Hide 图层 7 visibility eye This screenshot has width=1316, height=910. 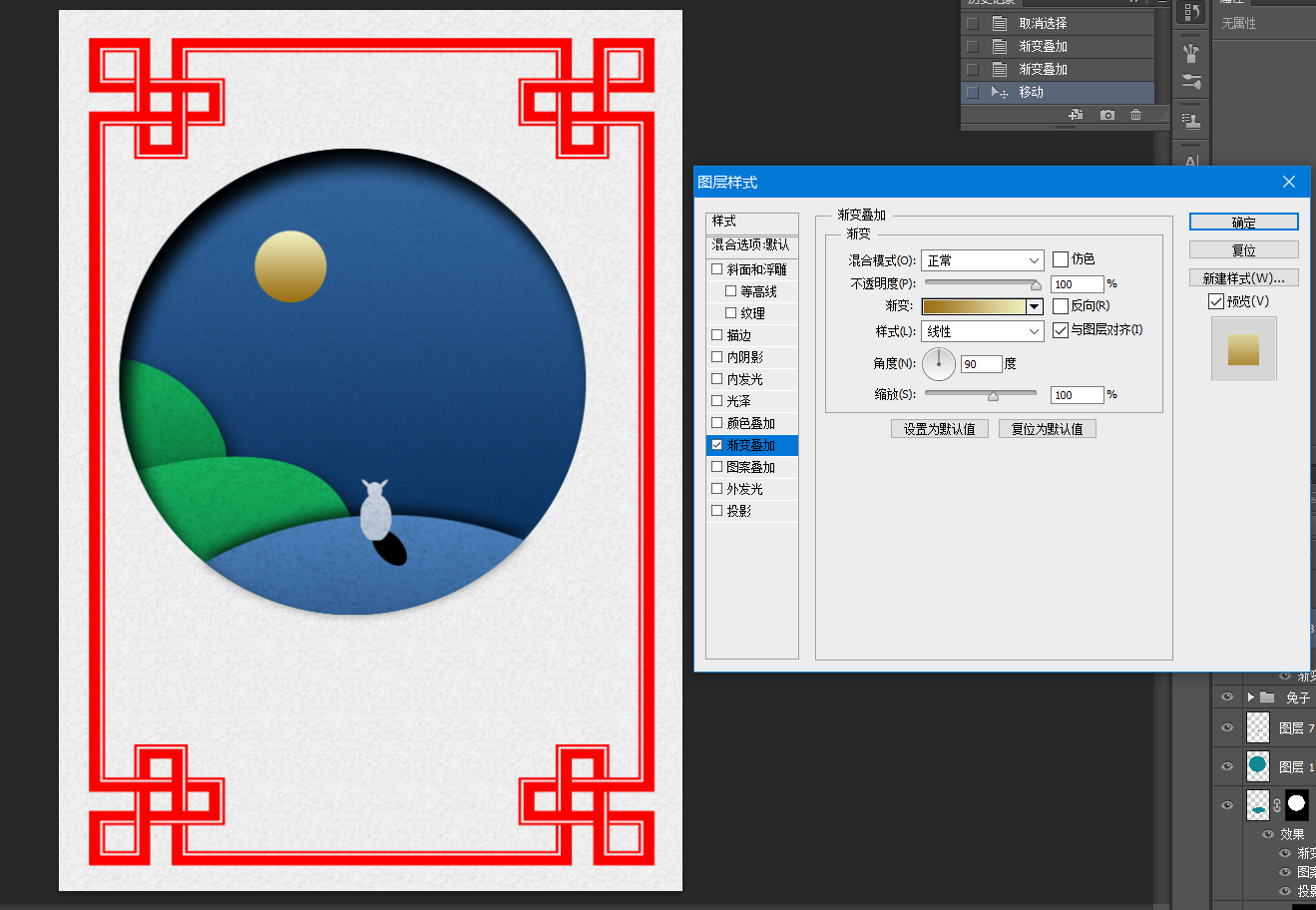pos(1227,727)
